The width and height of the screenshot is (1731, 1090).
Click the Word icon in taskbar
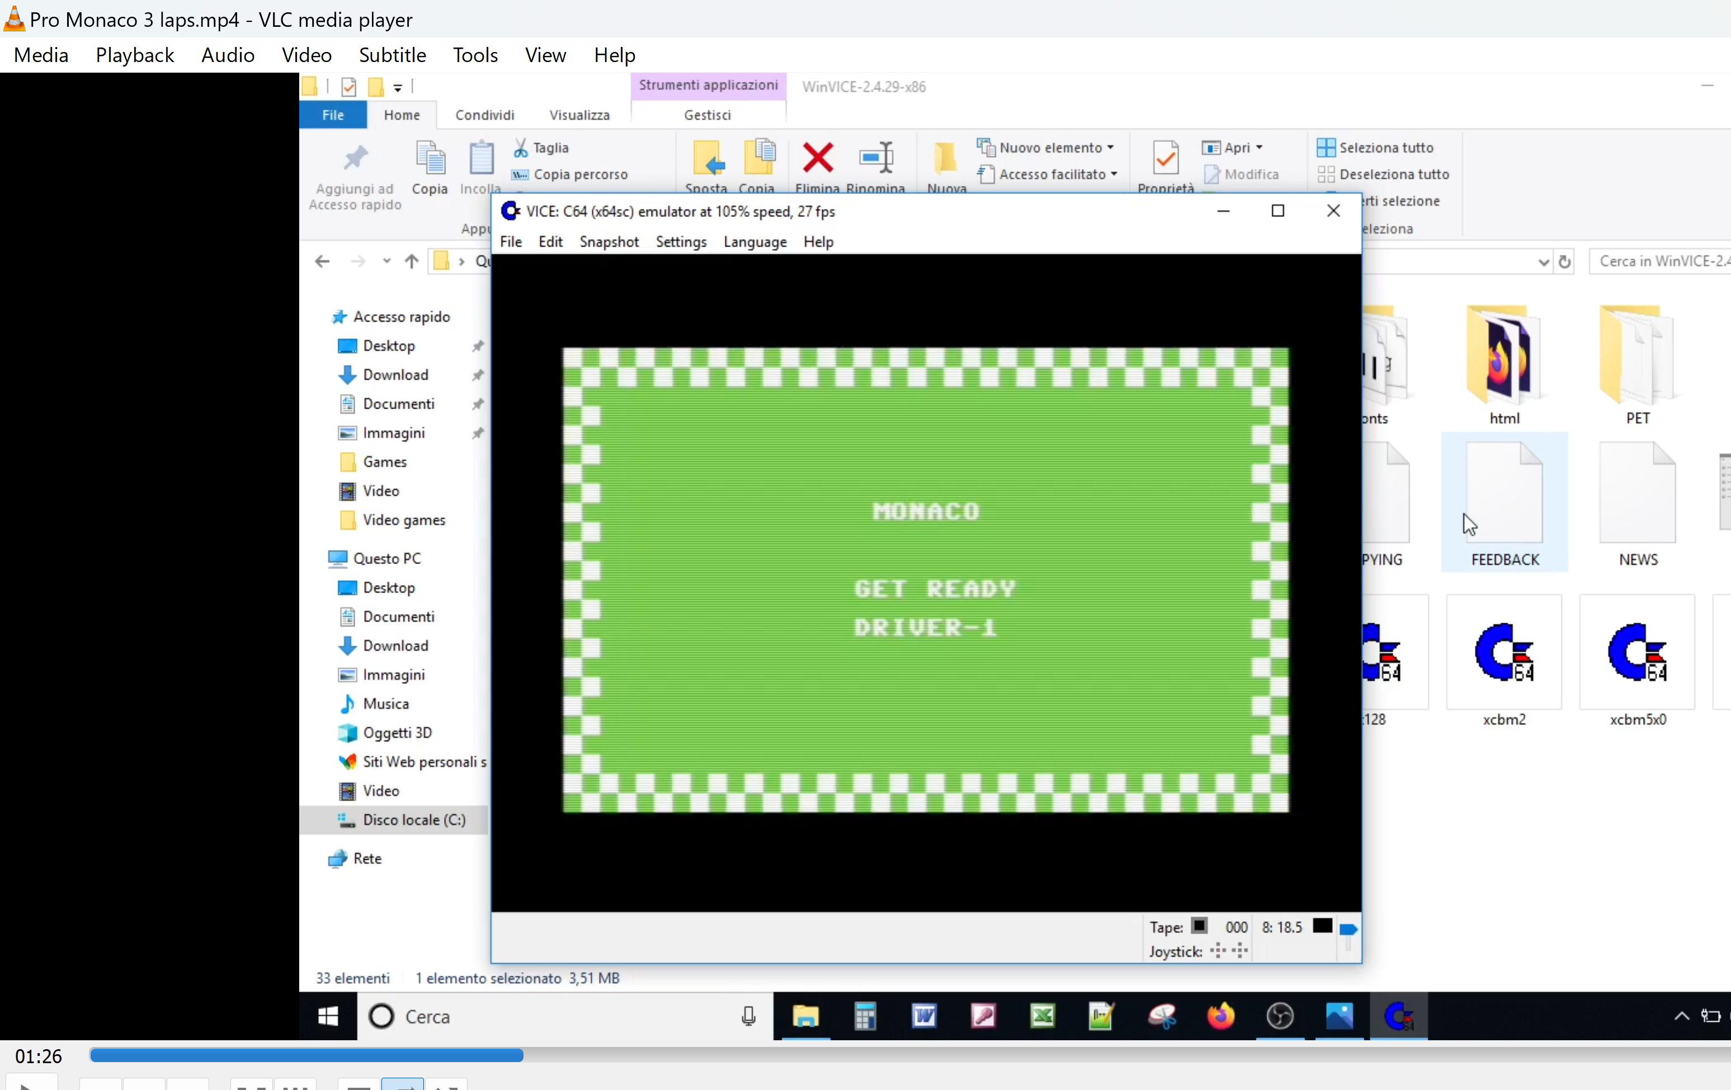coord(925,1016)
